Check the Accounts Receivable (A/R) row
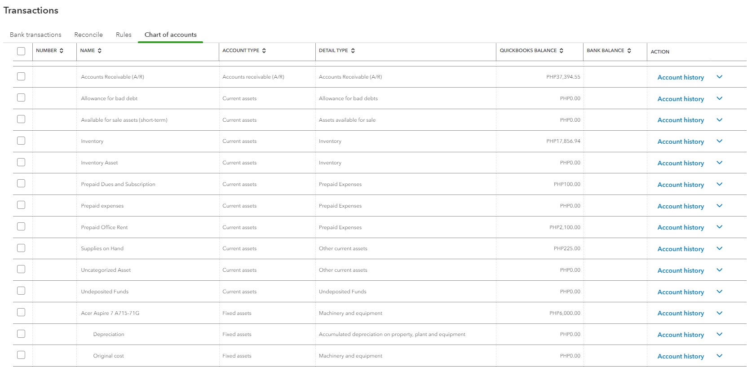The image size is (747, 367). pyautogui.click(x=21, y=76)
